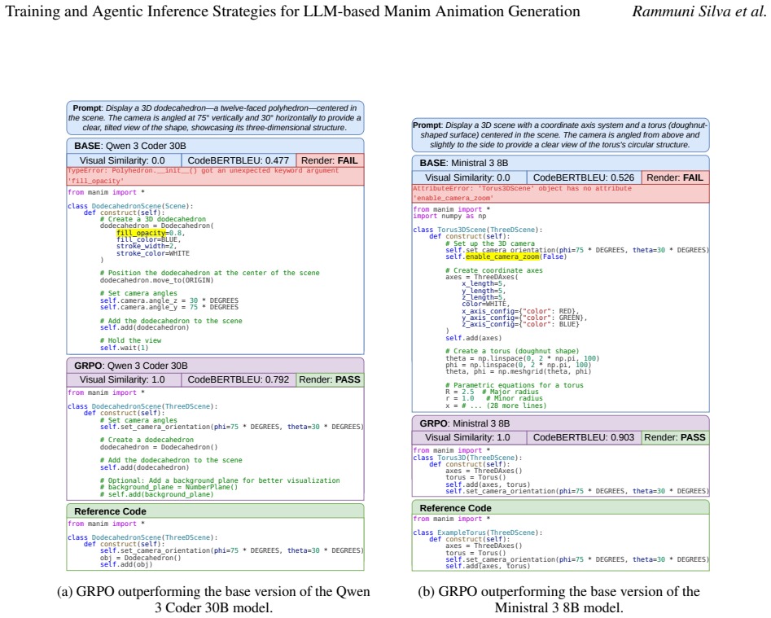Select the BASE: Ministral 3 8B header

(x=561, y=163)
